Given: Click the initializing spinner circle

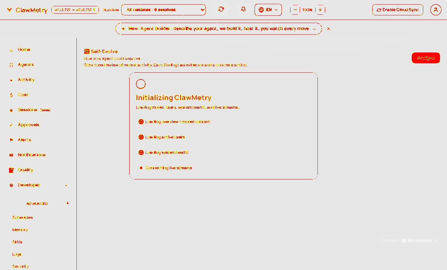Looking at the screenshot, I should (141, 84).
